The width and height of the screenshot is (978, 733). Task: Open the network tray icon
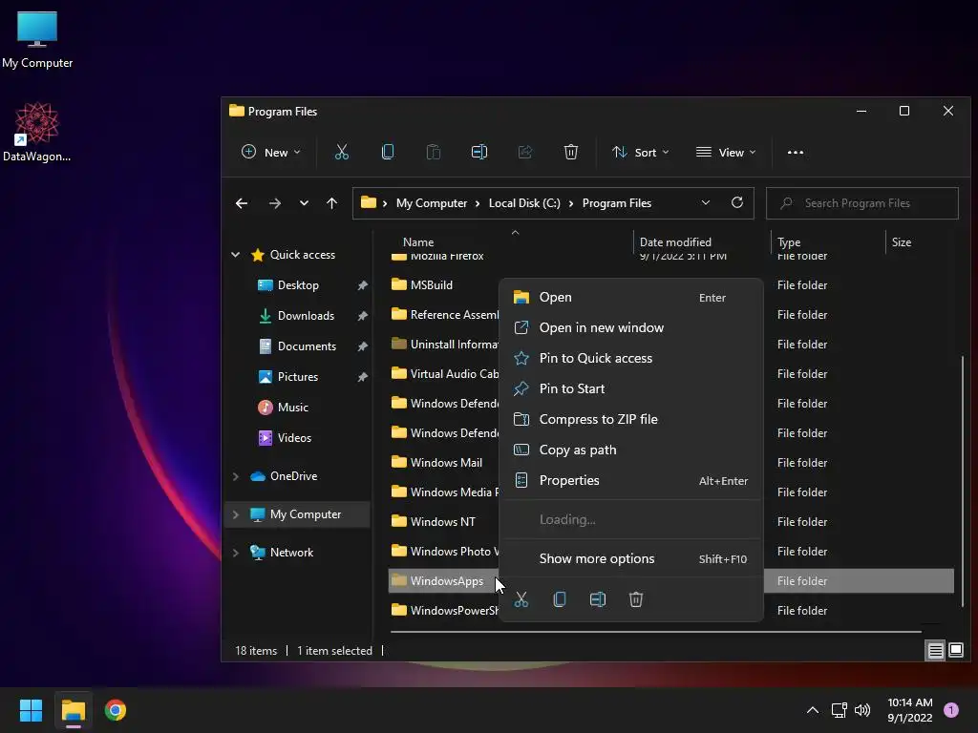click(x=839, y=710)
